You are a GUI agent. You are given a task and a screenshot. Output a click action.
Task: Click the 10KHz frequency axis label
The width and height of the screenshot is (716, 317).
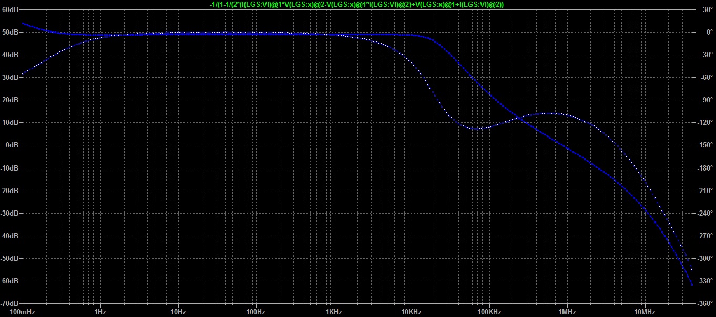[412, 312]
